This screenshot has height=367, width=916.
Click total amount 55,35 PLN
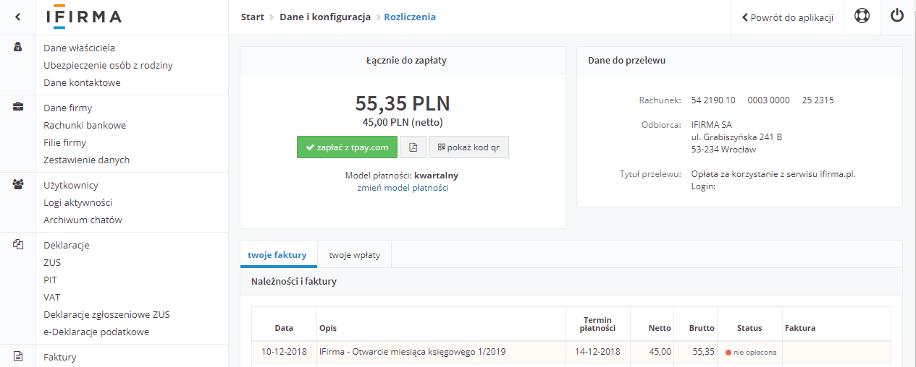tap(403, 103)
